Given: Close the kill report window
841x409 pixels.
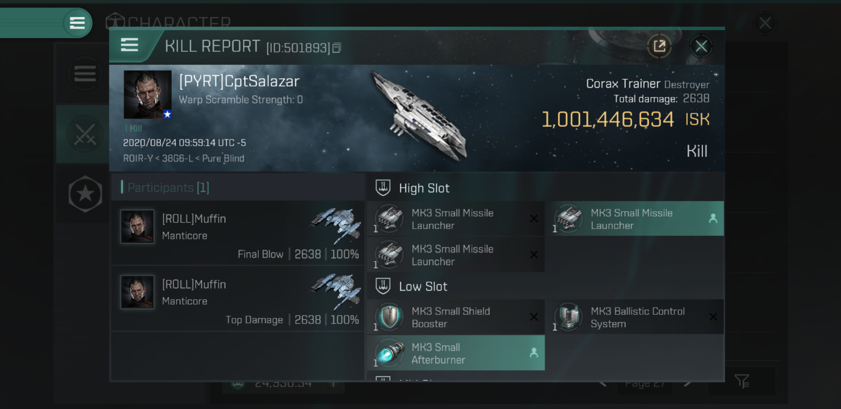Looking at the screenshot, I should [701, 46].
